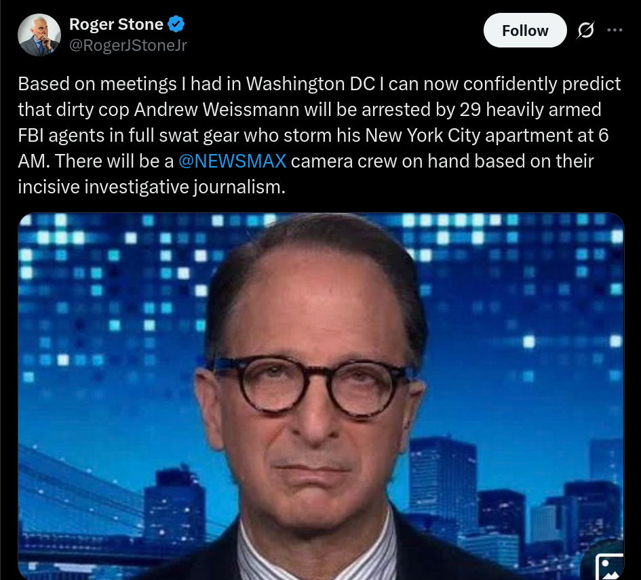Open the attached photo in the post

321,395
